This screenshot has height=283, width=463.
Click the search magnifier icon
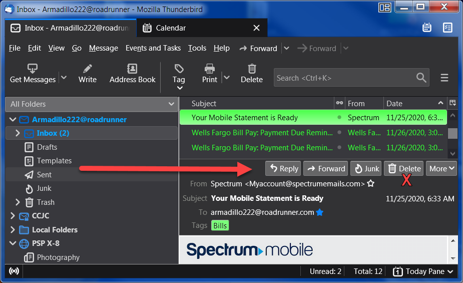[x=421, y=78]
